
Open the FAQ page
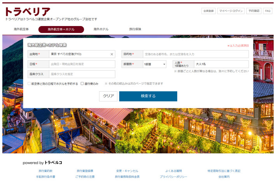pyautogui.click(x=268, y=11)
